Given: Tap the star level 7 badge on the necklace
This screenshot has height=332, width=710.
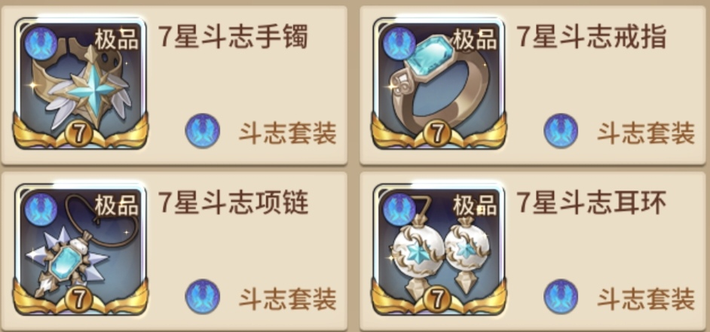Looking at the screenshot, I should tap(79, 300).
